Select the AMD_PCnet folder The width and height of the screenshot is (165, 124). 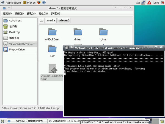52,34
